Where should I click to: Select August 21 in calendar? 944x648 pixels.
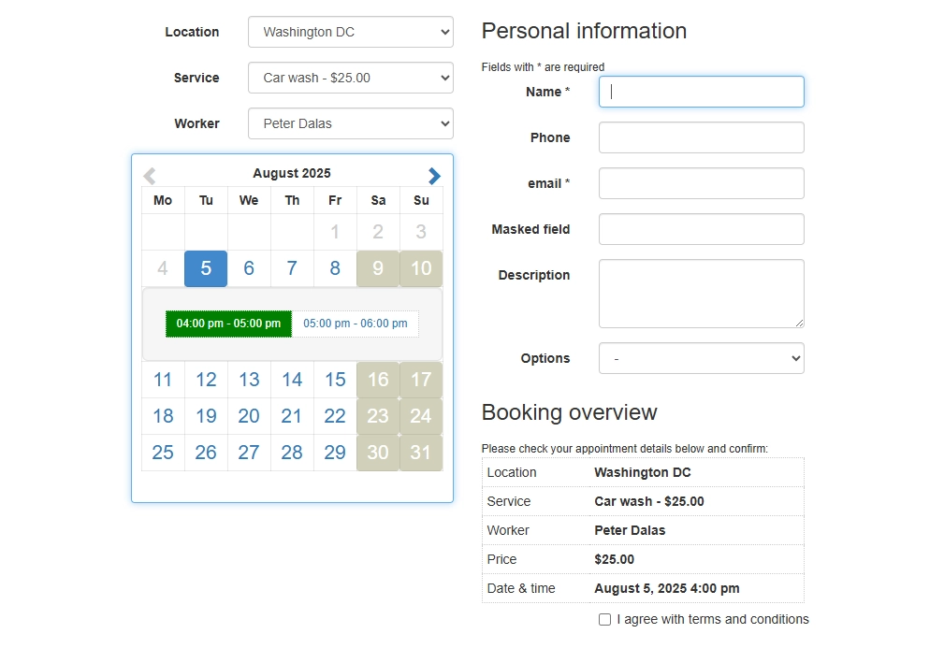tap(292, 416)
